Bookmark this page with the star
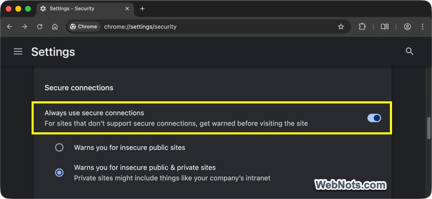This screenshot has width=432, height=199. coord(341,27)
